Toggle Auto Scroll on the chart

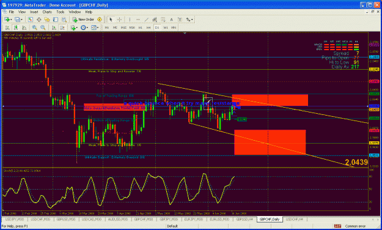54,28
